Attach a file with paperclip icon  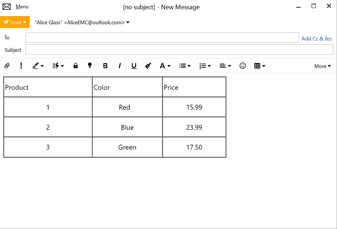tap(7, 66)
